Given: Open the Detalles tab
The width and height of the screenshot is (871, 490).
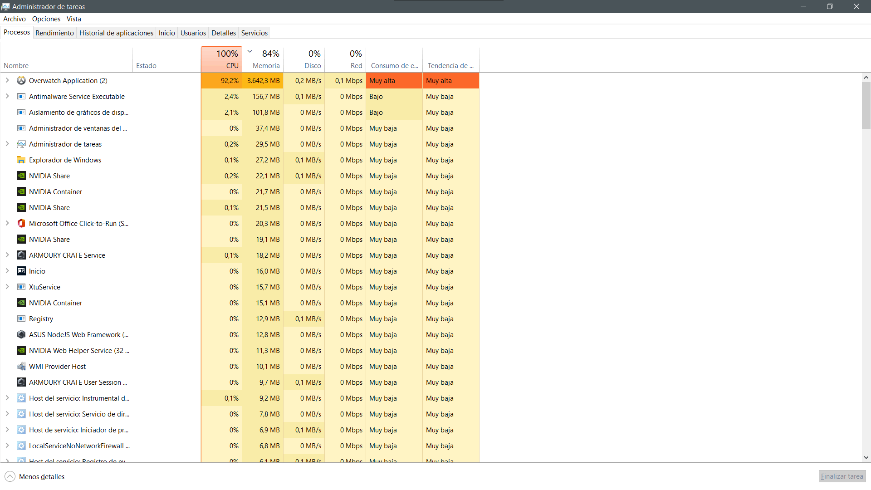Looking at the screenshot, I should tap(223, 33).
